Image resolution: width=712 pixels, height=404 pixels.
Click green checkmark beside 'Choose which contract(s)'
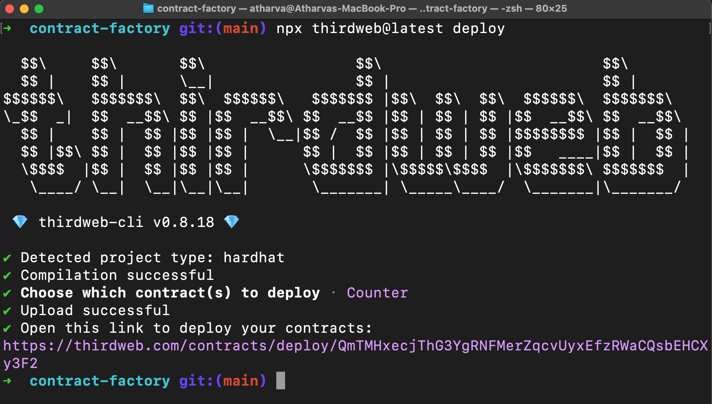point(7,293)
